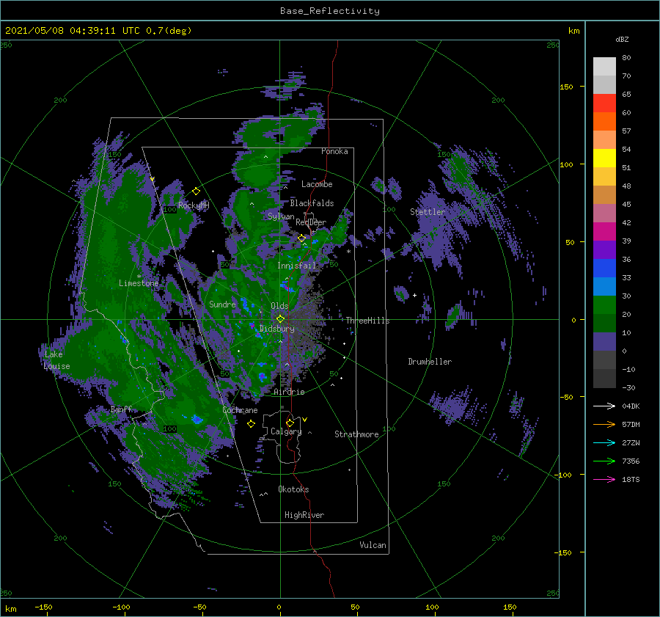
Task: Click the Cochrane town label
Action: tap(240, 410)
